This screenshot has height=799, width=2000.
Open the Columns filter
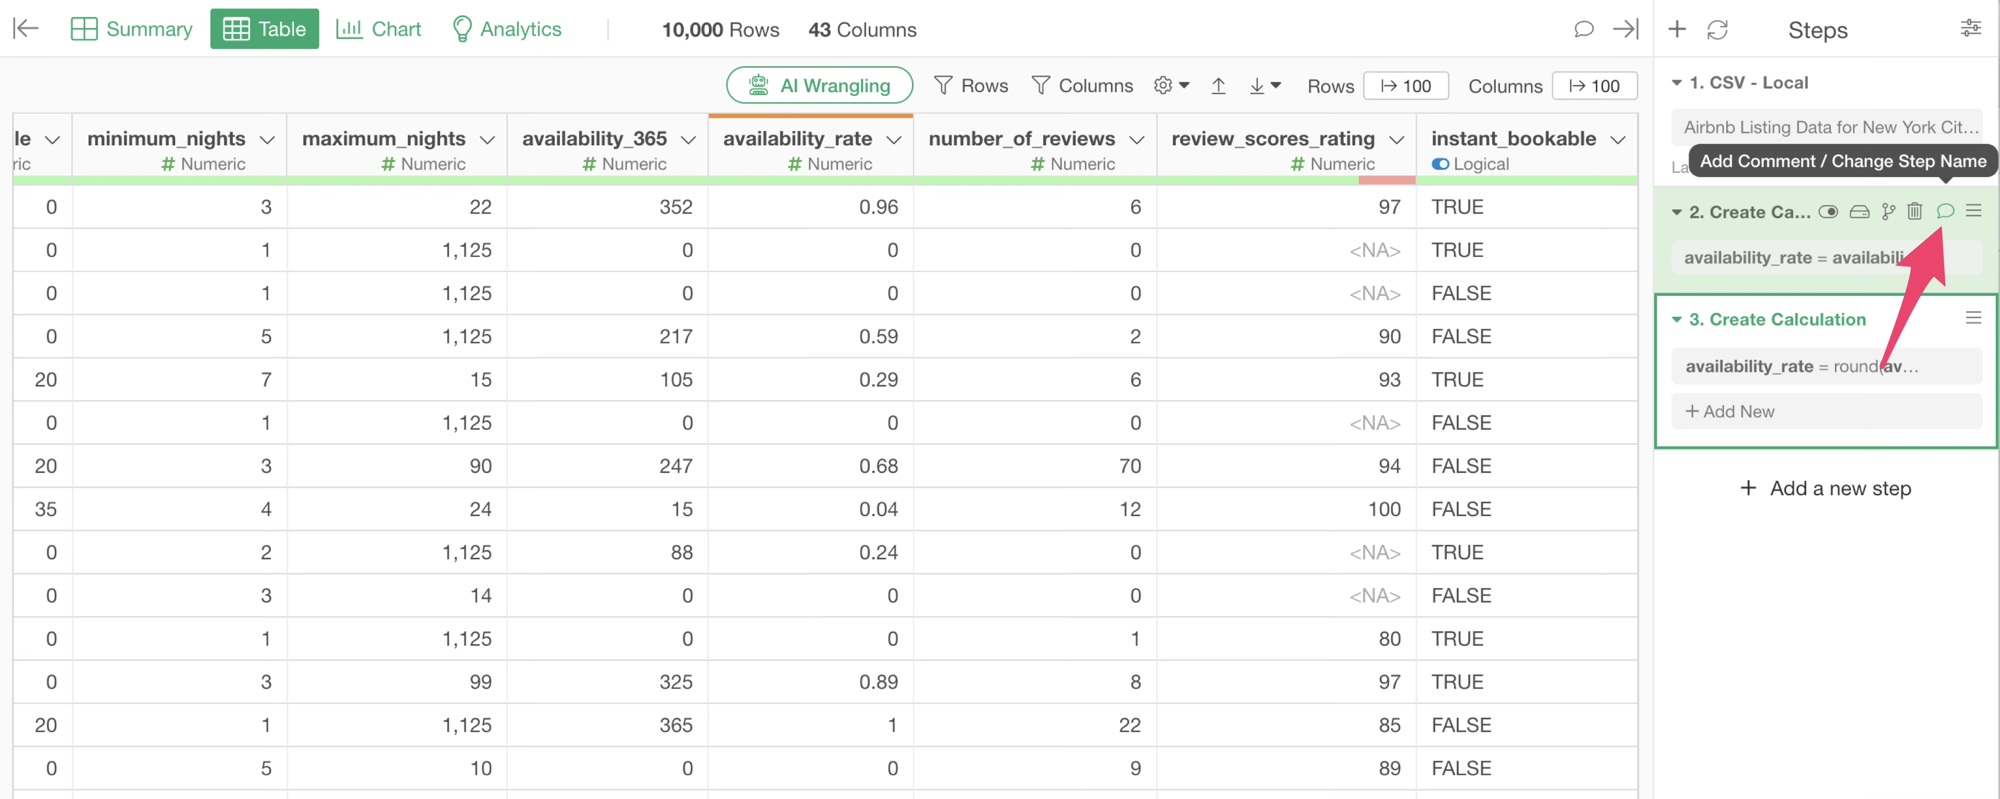[x=1082, y=85]
